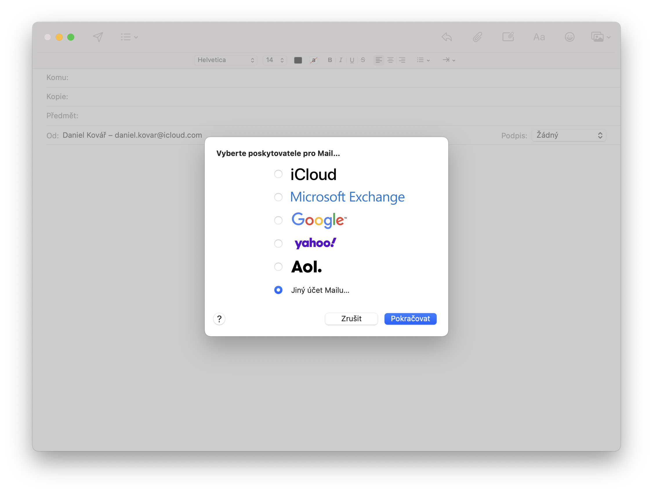Toggle the format bar Aa icon
653x494 pixels.
(539, 37)
